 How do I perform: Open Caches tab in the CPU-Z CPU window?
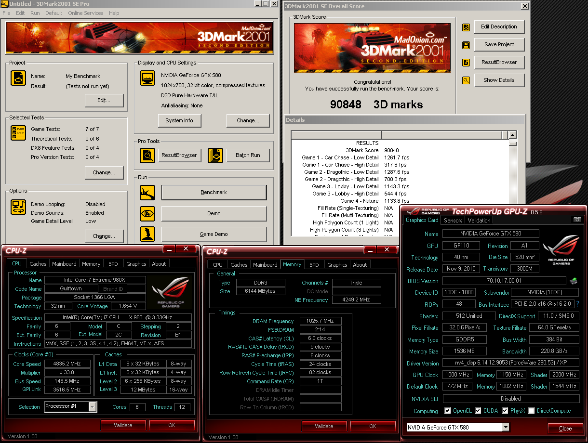pyautogui.click(x=38, y=264)
